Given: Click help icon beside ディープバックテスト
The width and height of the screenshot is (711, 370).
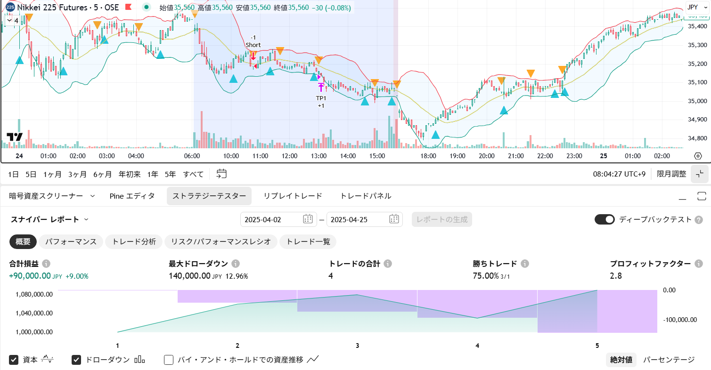Looking at the screenshot, I should (699, 219).
